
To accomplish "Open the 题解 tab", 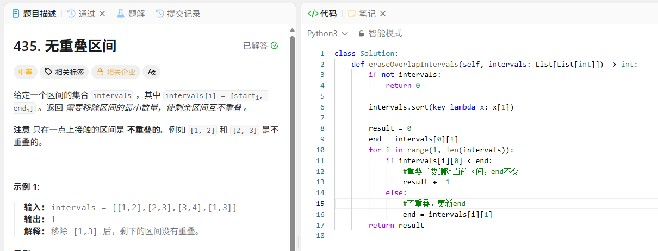I will (x=131, y=14).
